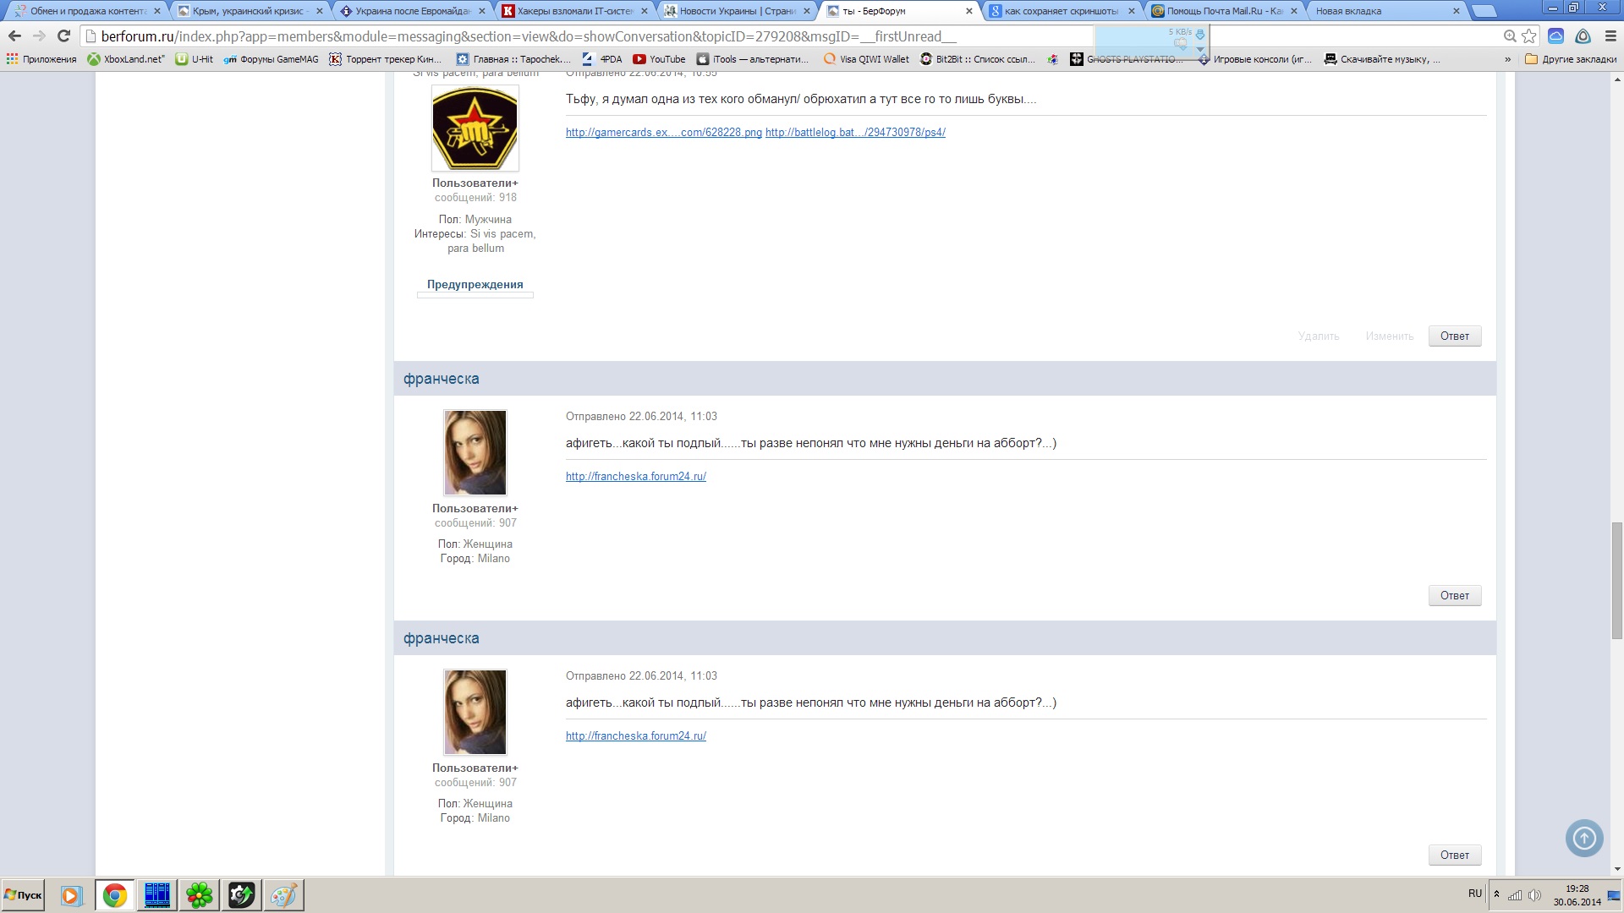Show hidden system tray icons
1624x913 pixels.
click(x=1496, y=894)
